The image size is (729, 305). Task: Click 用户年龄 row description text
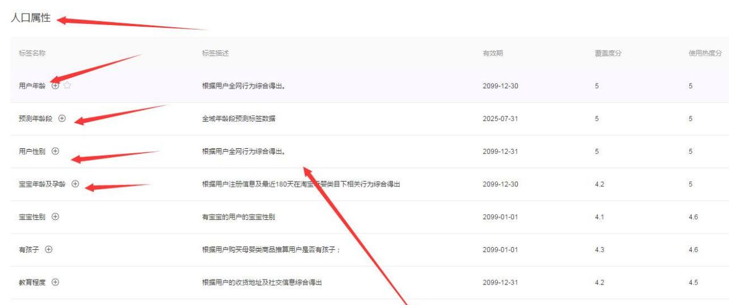tap(245, 86)
